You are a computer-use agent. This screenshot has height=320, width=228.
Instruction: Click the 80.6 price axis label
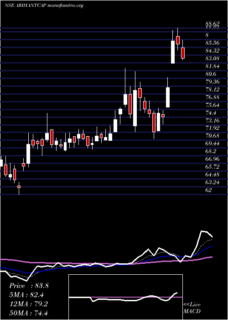[x=211, y=74]
